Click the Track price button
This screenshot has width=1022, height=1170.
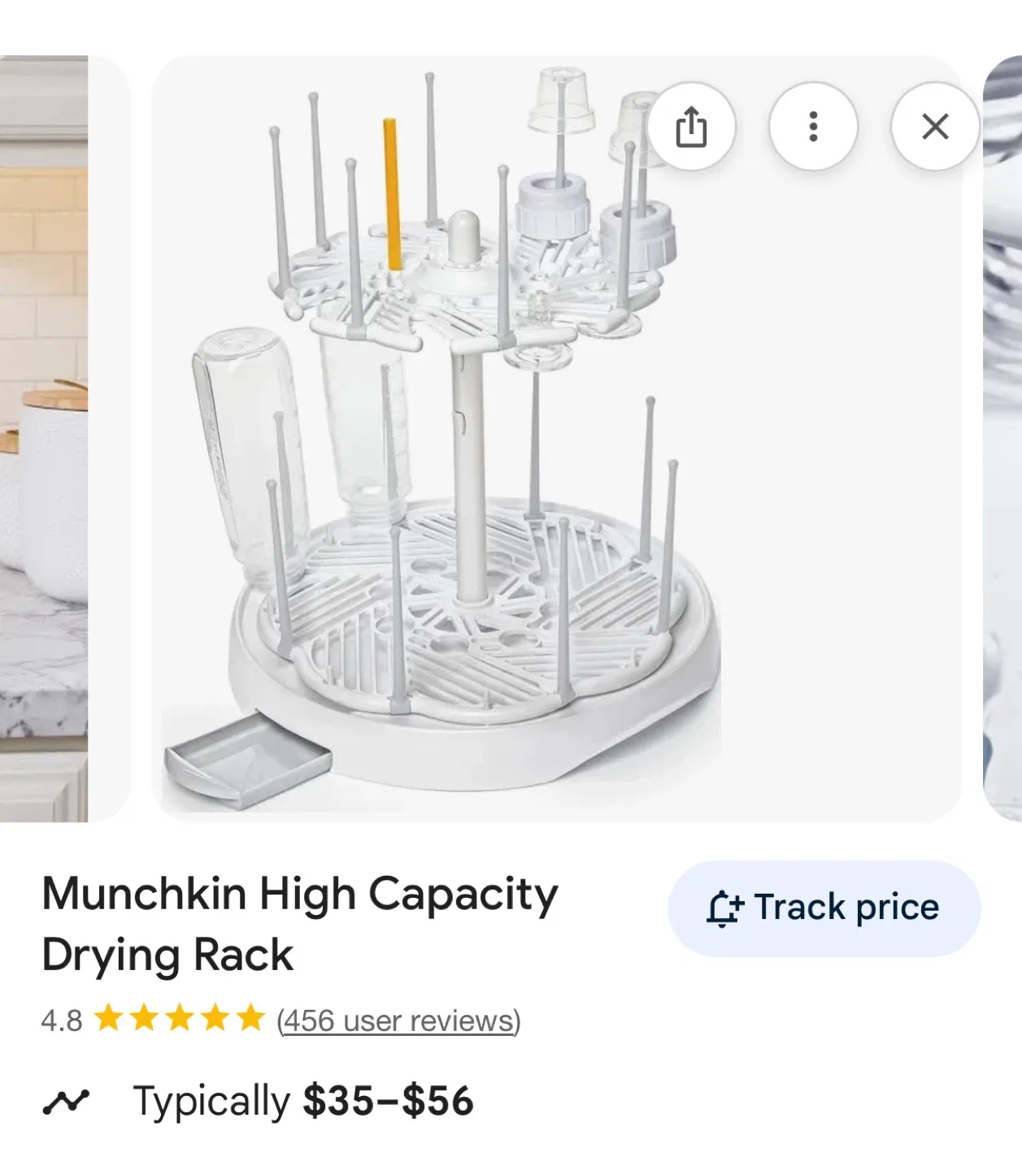(x=824, y=908)
